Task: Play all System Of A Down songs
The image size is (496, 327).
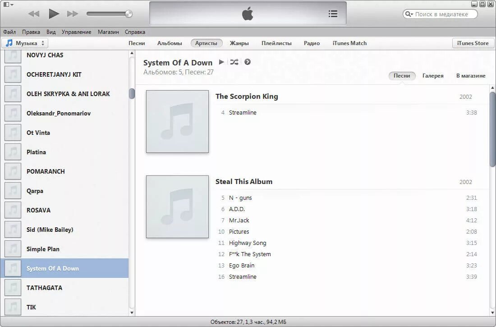Action: (x=221, y=62)
